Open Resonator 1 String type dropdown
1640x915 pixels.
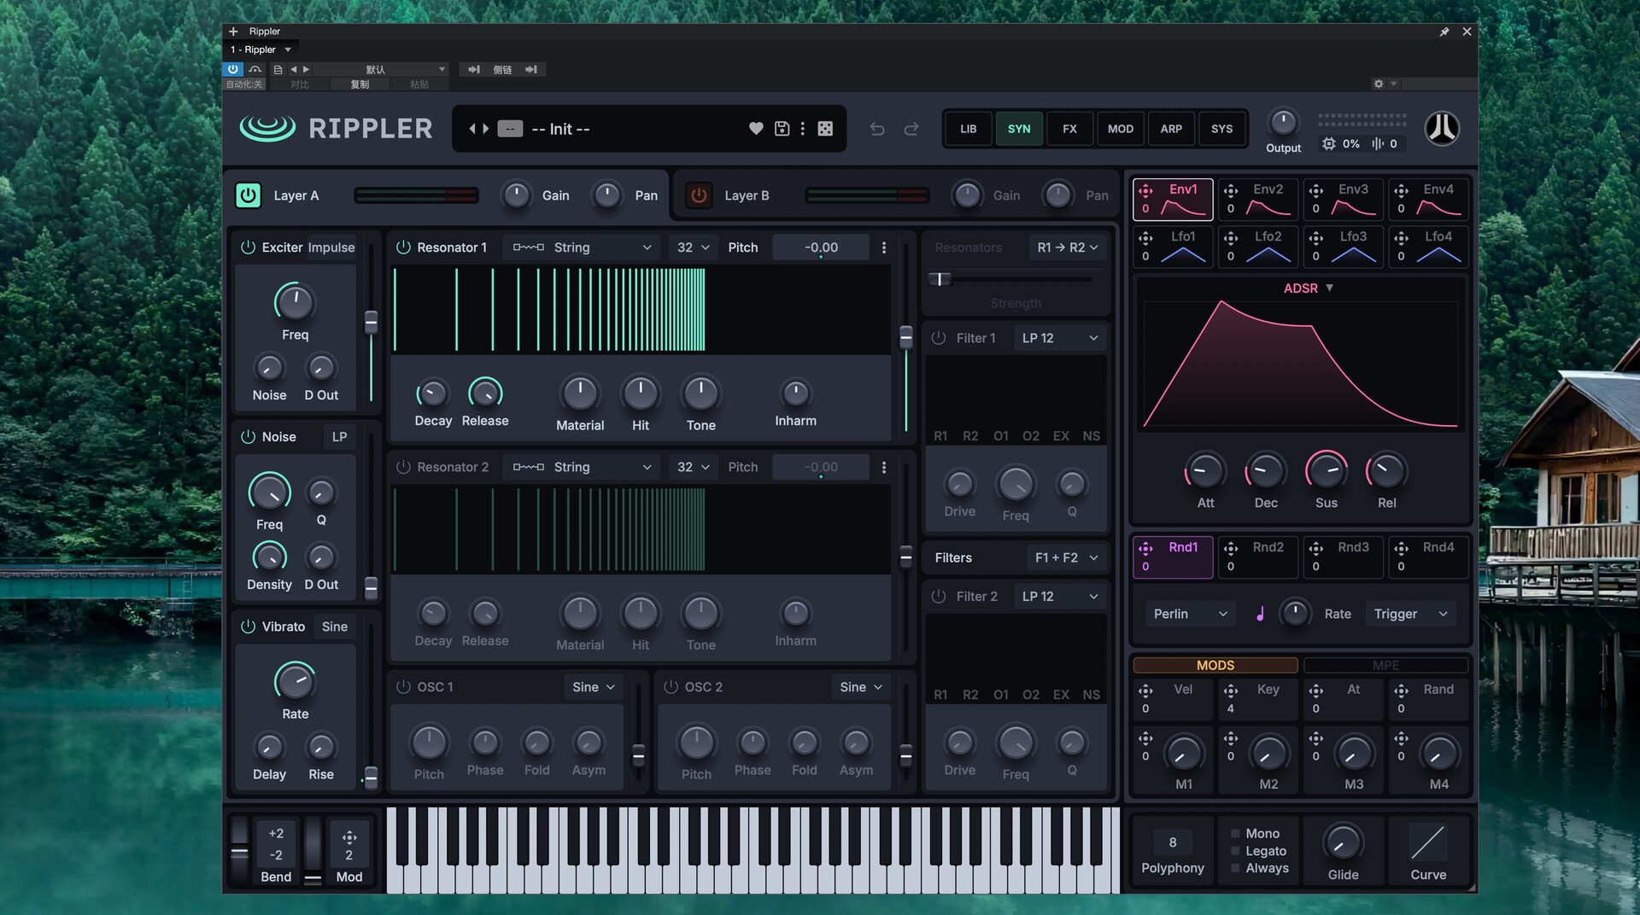(x=582, y=248)
